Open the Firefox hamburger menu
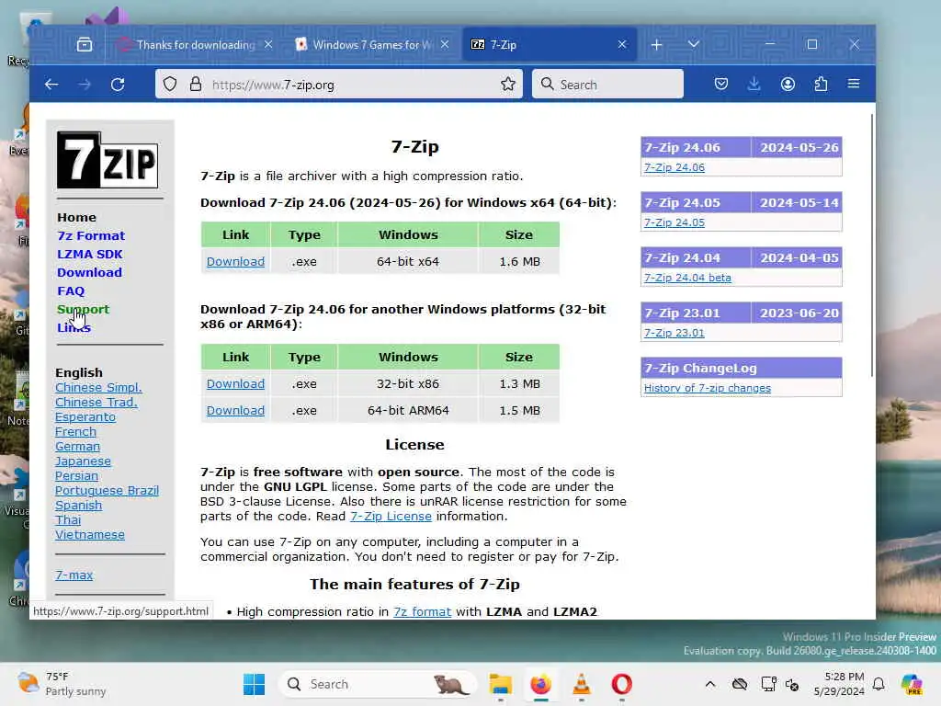This screenshot has height=706, width=941. pos(854,84)
